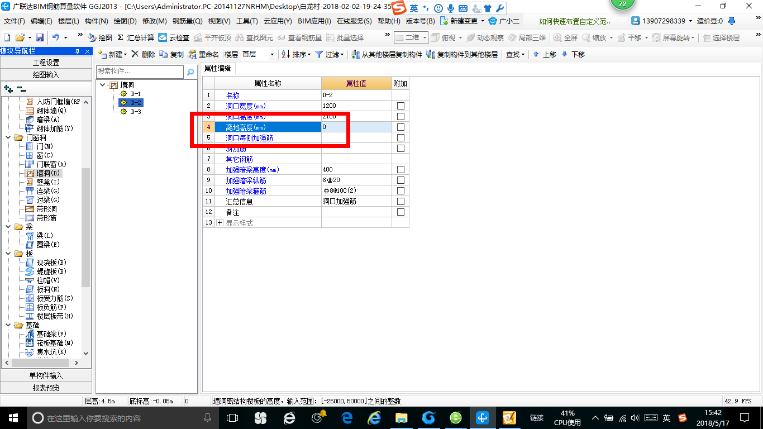Click the 复制 copy tool
This screenshot has width=763, height=429.
[171, 54]
